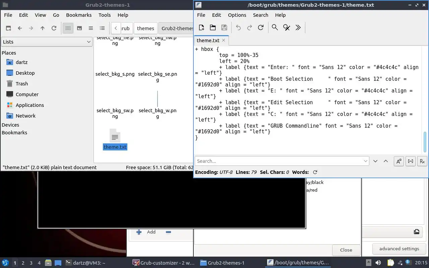Select select_bkg_sw.png file
The image size is (429, 268).
click(115, 113)
